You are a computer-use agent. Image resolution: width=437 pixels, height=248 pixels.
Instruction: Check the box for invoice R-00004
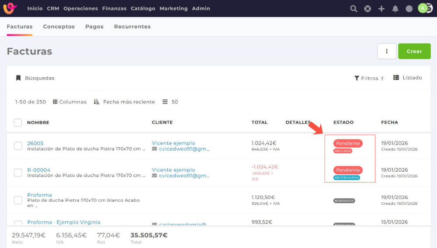[18, 172]
